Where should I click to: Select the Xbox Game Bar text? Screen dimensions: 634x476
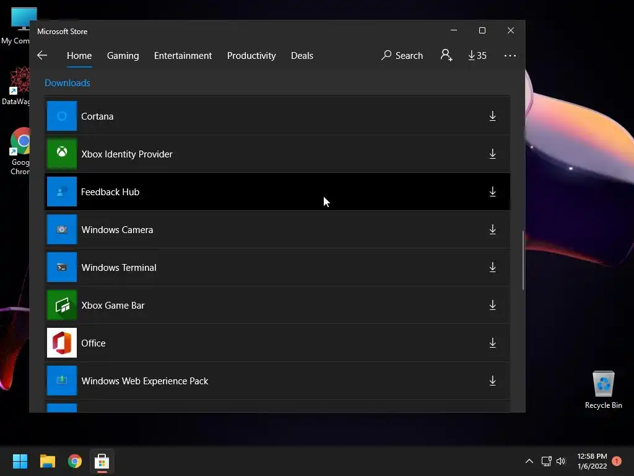pyautogui.click(x=113, y=305)
